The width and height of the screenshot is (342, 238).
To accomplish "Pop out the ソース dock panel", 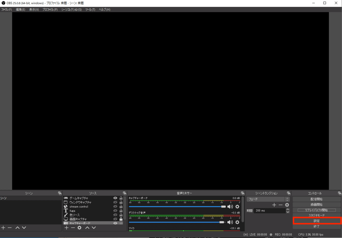I will [x=124, y=193].
